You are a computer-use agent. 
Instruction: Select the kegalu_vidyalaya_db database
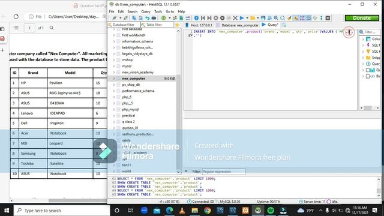tap(137, 53)
